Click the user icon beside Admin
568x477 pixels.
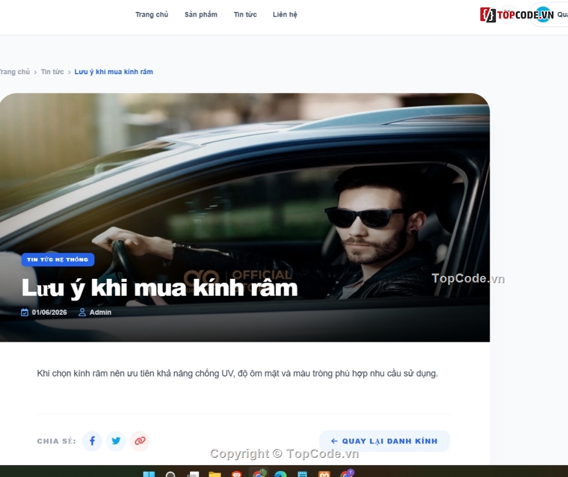click(x=83, y=312)
